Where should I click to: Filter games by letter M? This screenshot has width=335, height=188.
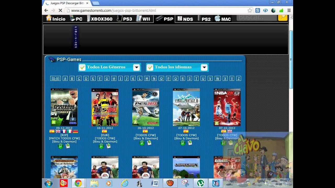coord(147,78)
